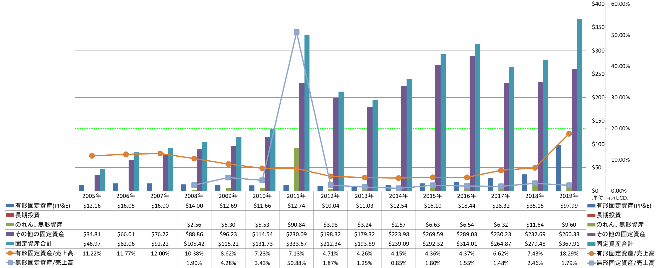
Task: Click the orange circle marker for 2019
Action: tap(569, 134)
